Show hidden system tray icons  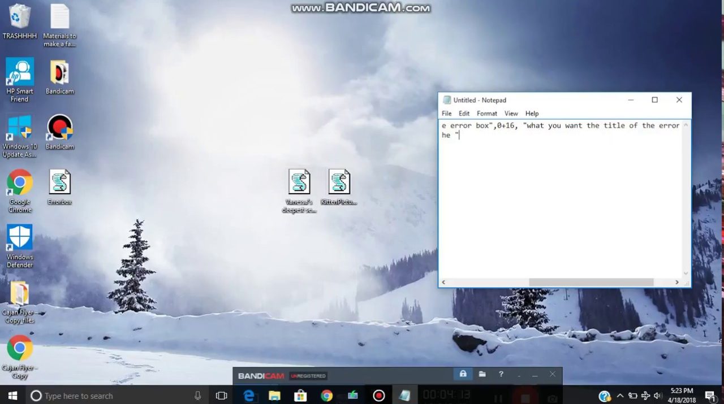[x=620, y=396]
